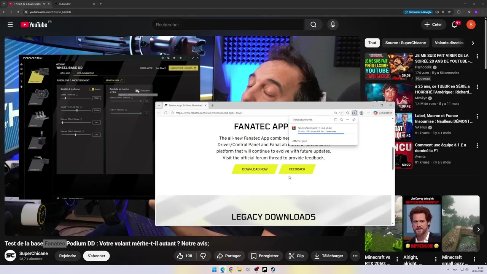Open the YouTube guide hamburger menu
Screen dimensions: 487x274
click(10, 25)
